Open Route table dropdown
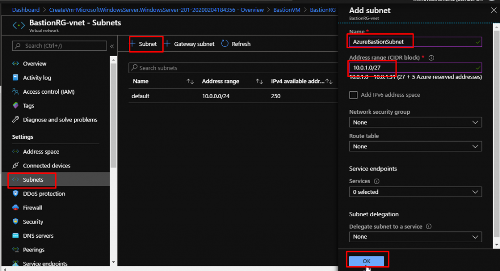 click(x=415, y=146)
